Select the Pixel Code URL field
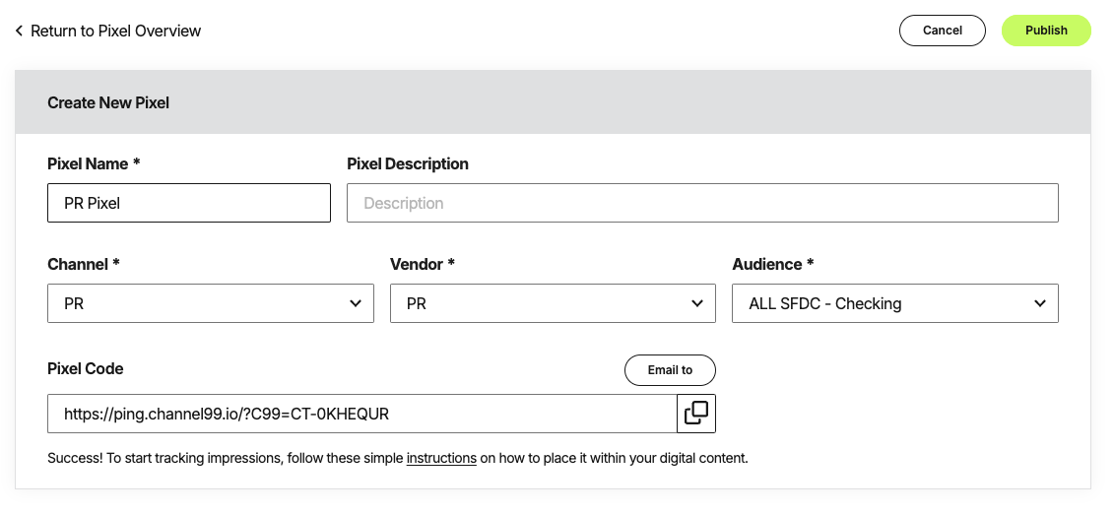1114x515 pixels. [362, 414]
